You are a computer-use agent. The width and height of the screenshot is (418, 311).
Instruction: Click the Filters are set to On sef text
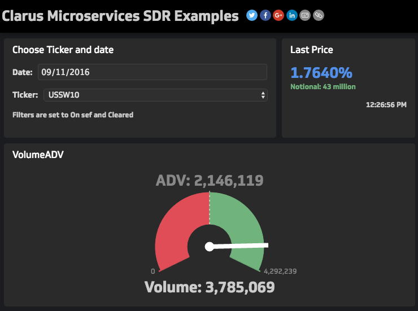coord(73,115)
